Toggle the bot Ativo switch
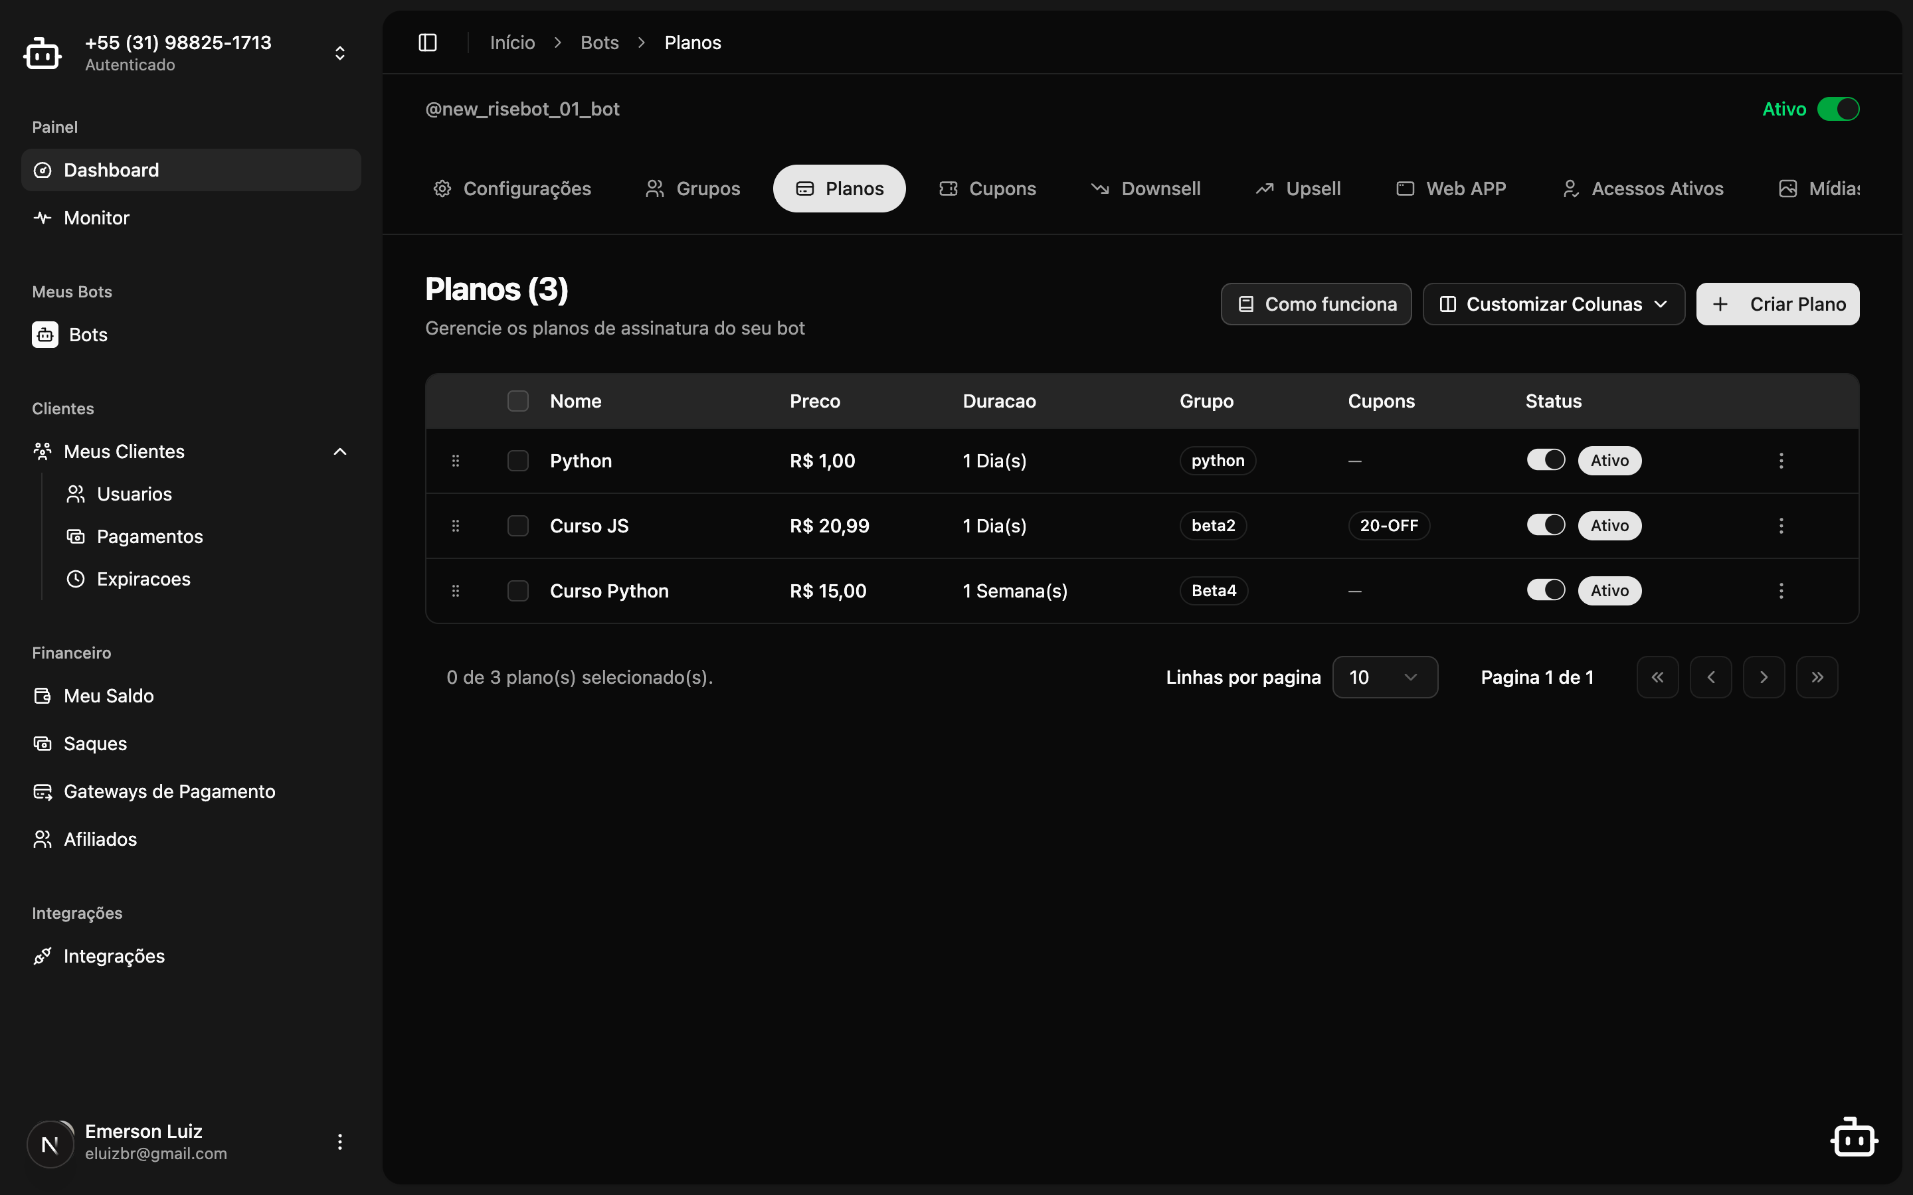The width and height of the screenshot is (1913, 1195). 1838,109
